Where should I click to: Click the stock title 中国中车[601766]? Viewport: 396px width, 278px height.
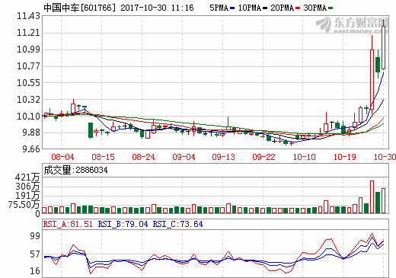(x=79, y=8)
